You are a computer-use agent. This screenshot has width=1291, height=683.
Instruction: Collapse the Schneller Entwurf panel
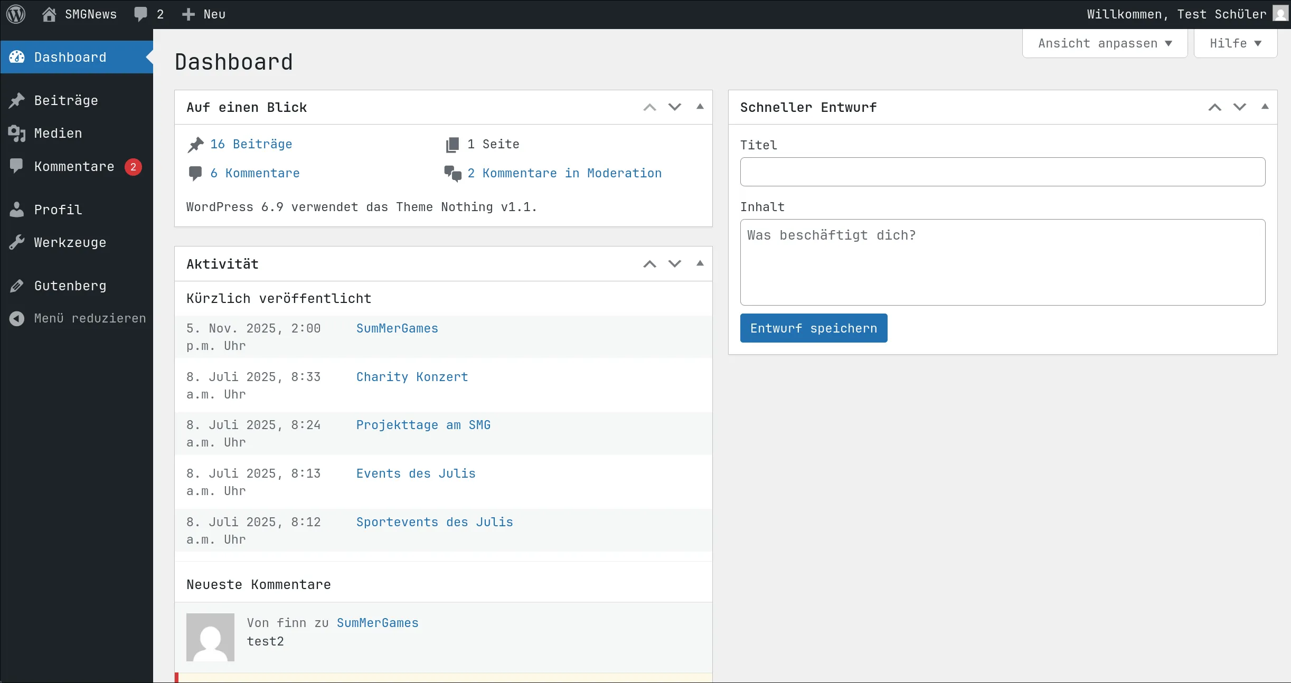(1265, 107)
